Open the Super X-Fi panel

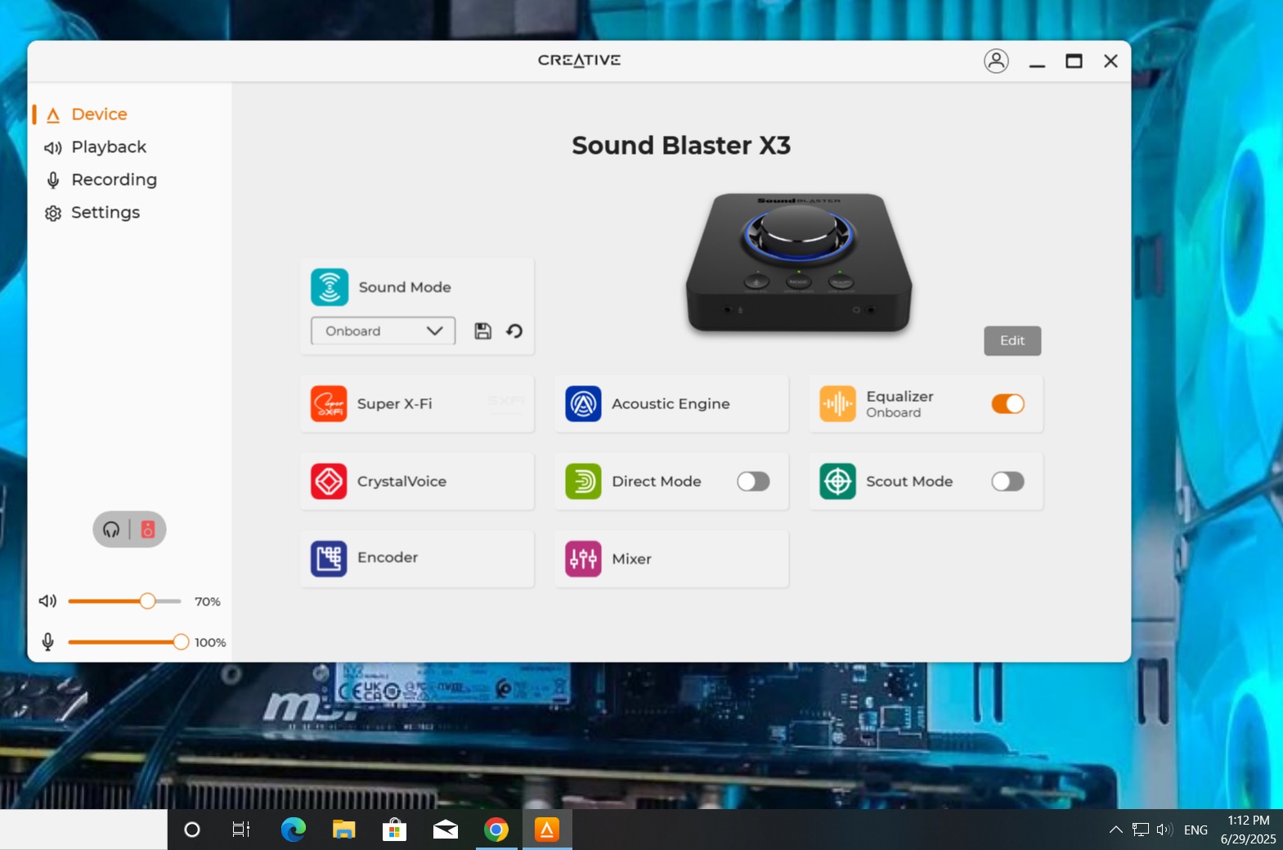click(417, 403)
